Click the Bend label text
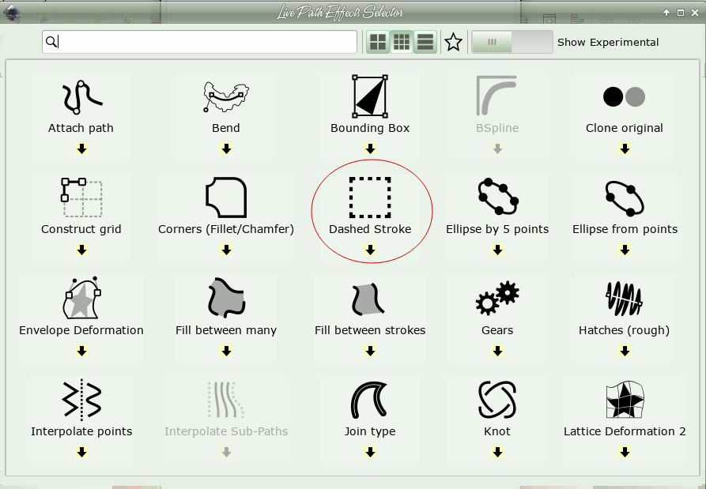The width and height of the screenshot is (706, 489). click(x=226, y=128)
